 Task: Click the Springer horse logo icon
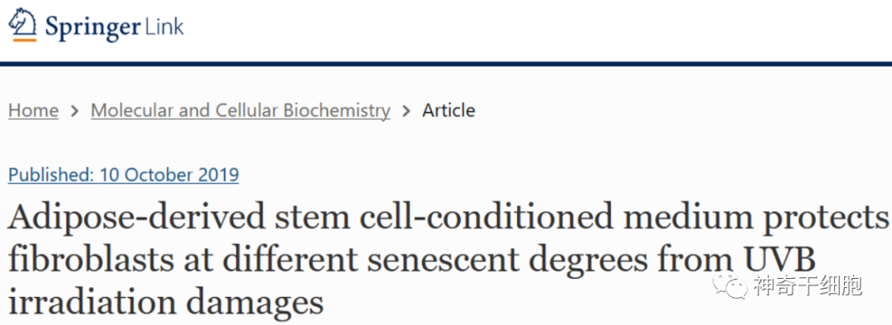[22, 21]
